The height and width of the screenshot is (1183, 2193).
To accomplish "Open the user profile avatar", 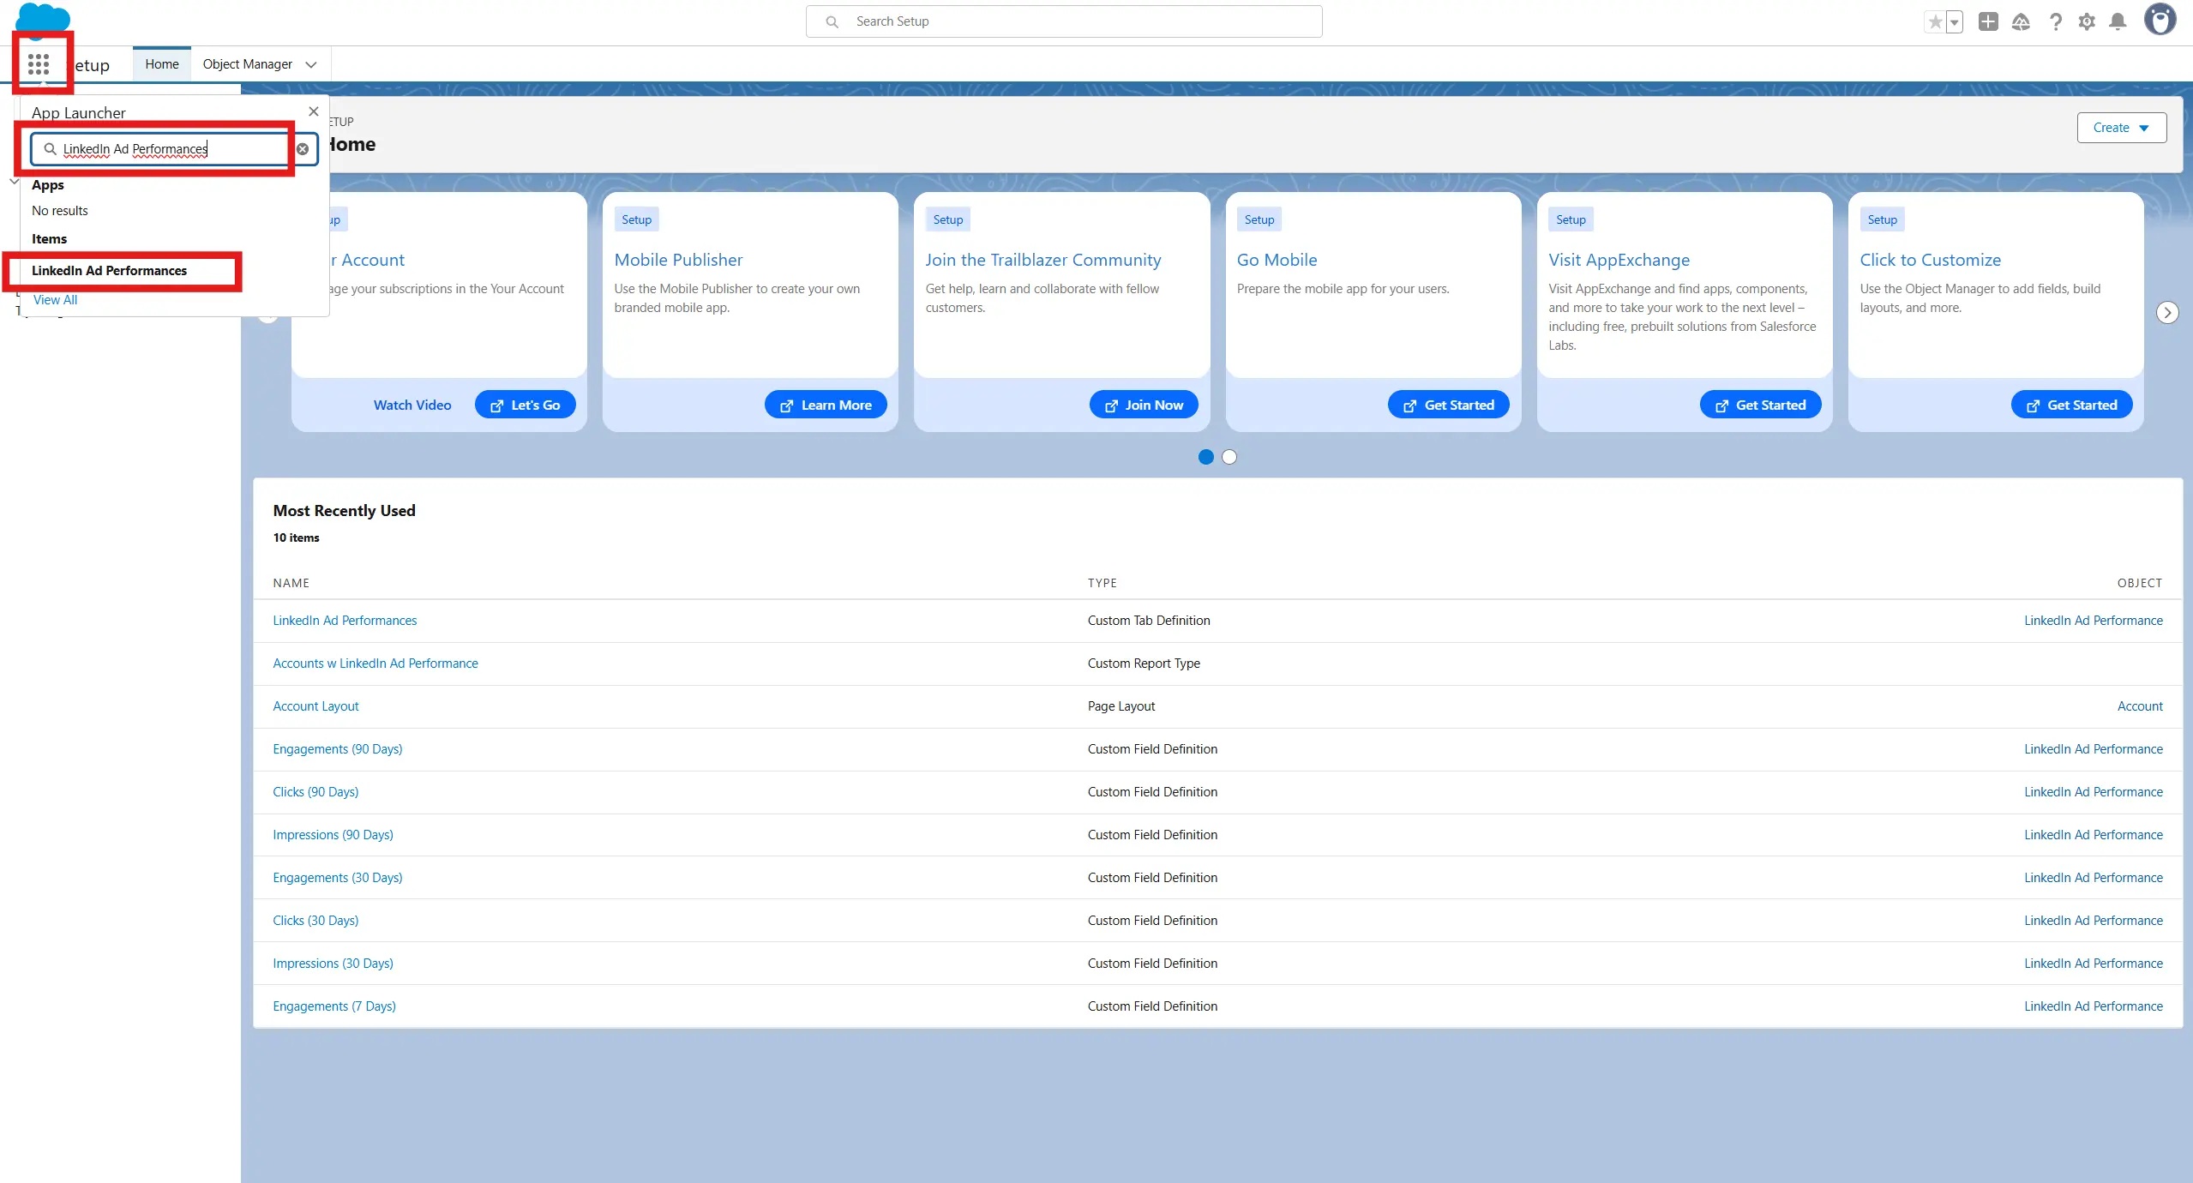I will tap(2160, 19).
